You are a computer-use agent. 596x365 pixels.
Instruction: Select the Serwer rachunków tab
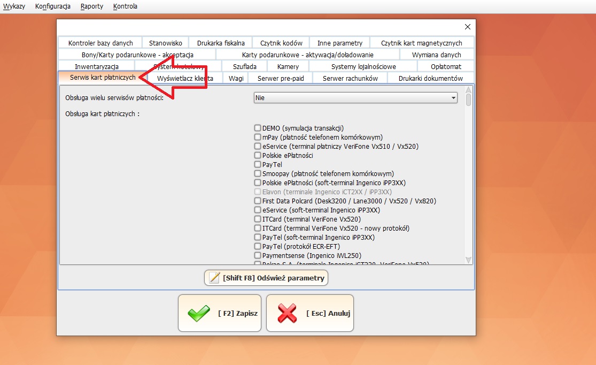(350, 78)
